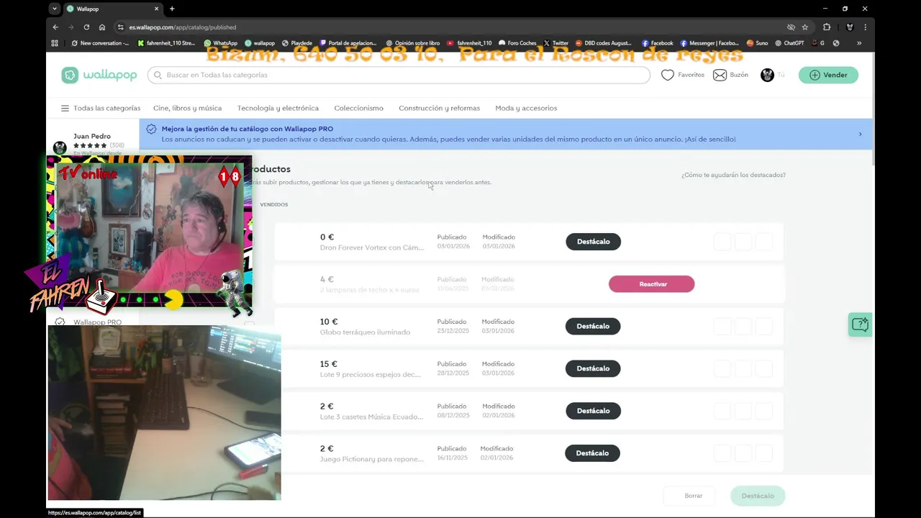Open the fahrenheit_110 Stre... bookmark
Image resolution: width=921 pixels, height=518 pixels.
[165, 43]
